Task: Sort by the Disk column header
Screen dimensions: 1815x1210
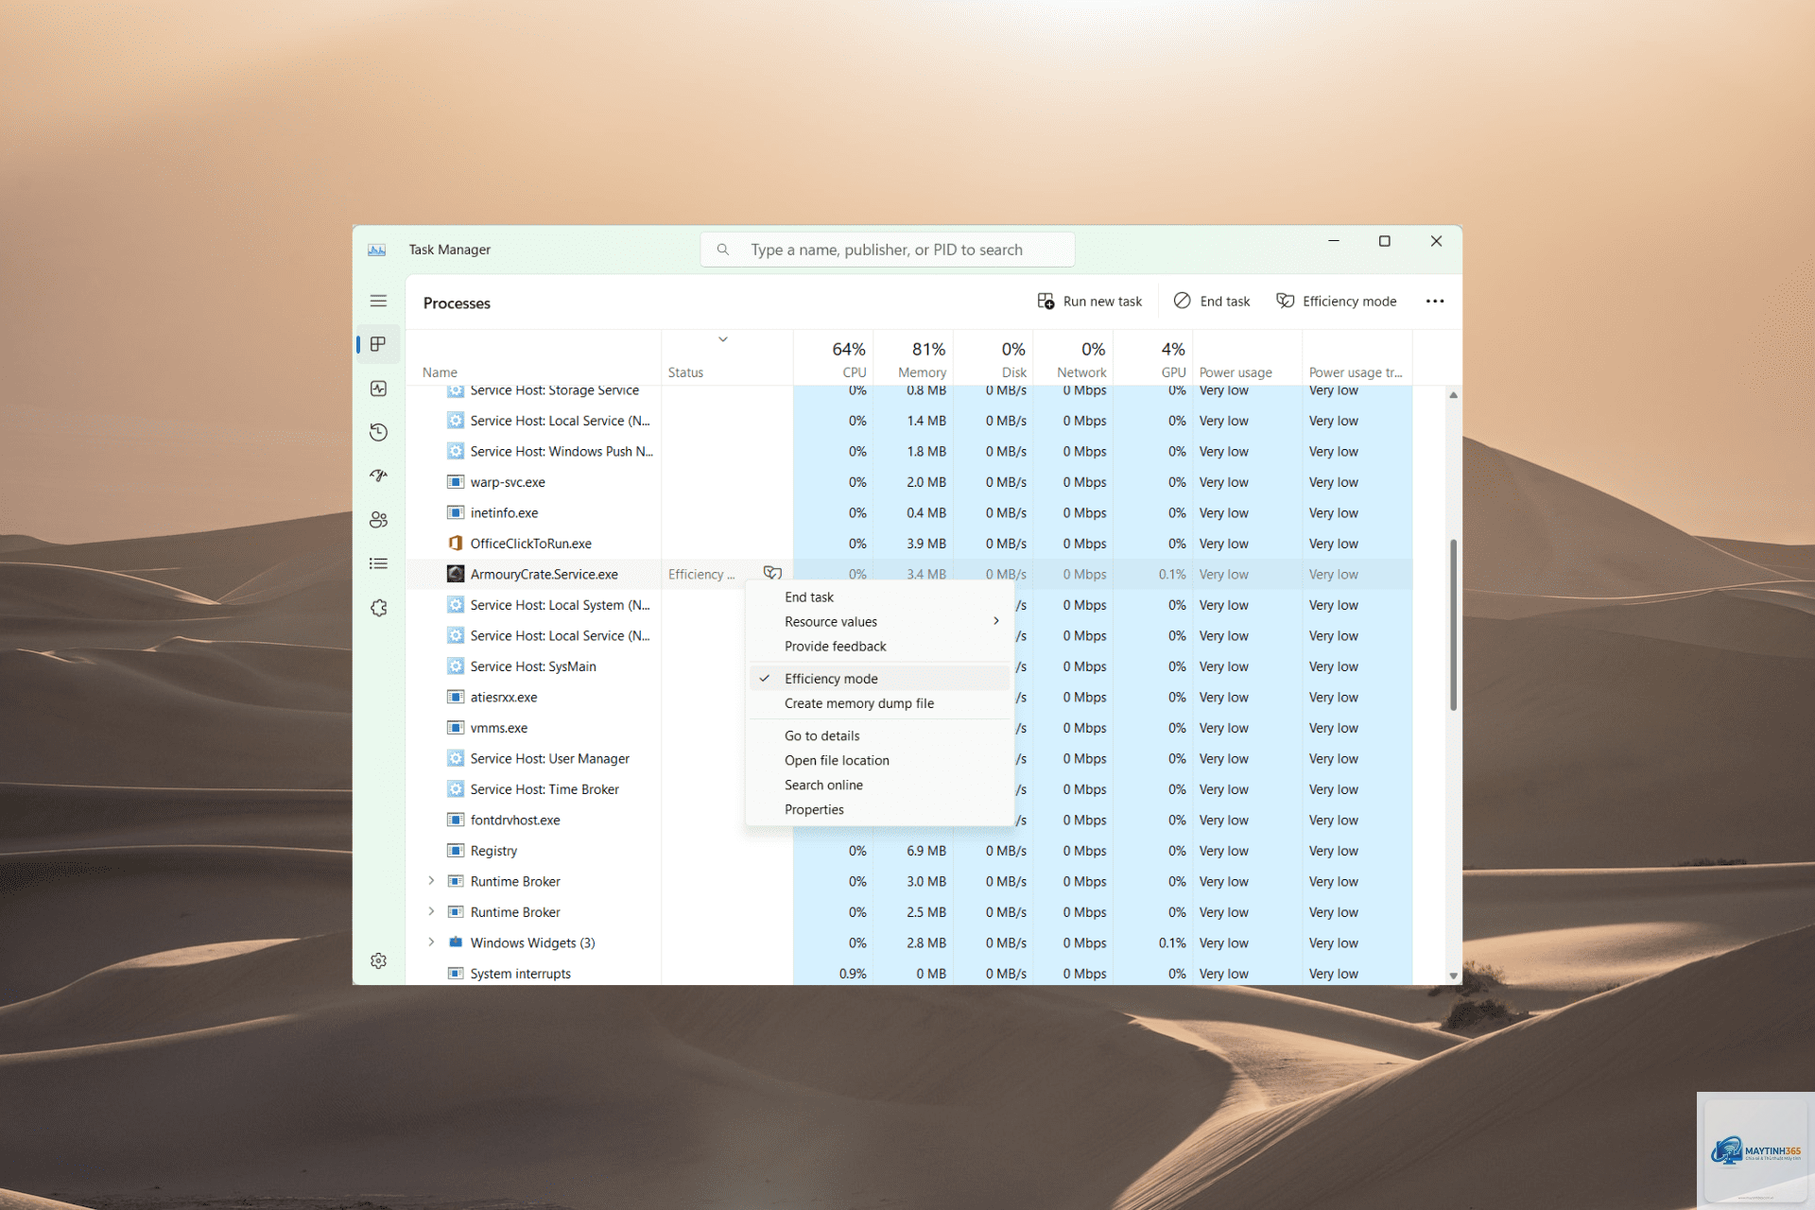Action: (x=994, y=359)
